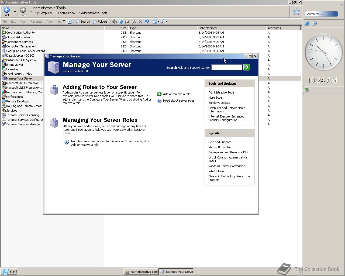This screenshot has width=345, height=276.
Task: Click the Windows Update link
Action: point(219,103)
